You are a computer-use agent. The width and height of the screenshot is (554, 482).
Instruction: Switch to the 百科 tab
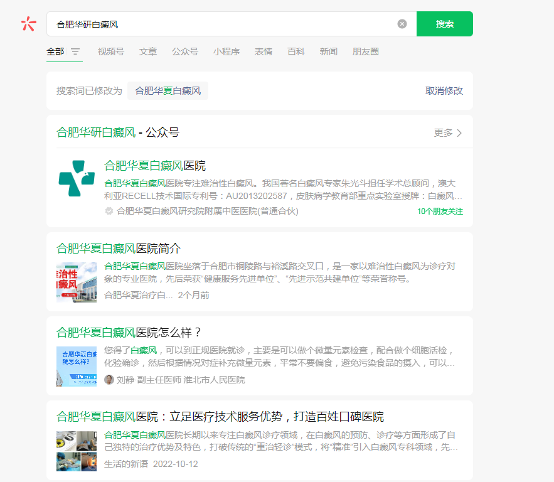click(296, 51)
